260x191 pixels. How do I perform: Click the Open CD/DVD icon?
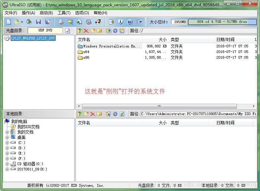click(29, 22)
